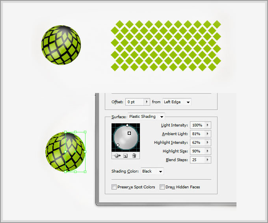Click the Highlight Intensity 62% field
This screenshot has width=268, height=223.
click(197, 143)
